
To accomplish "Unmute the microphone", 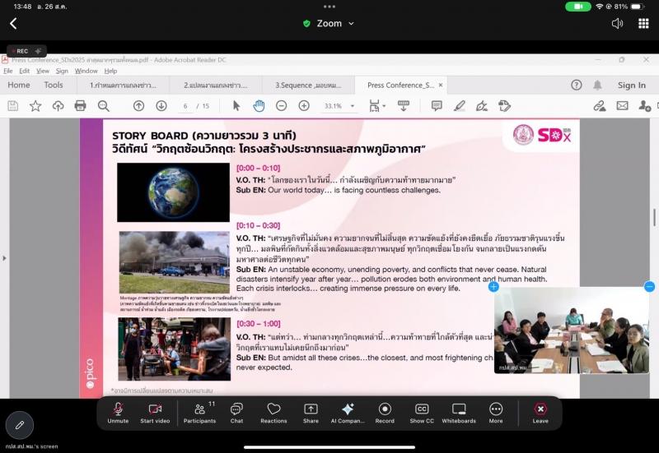I will point(118,413).
